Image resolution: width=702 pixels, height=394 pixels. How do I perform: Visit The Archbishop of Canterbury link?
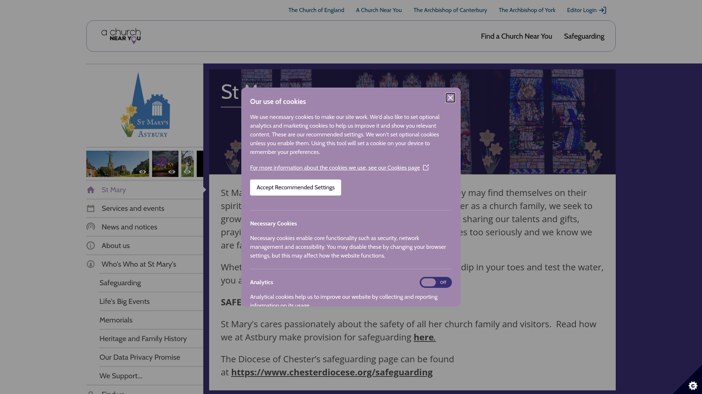450,10
